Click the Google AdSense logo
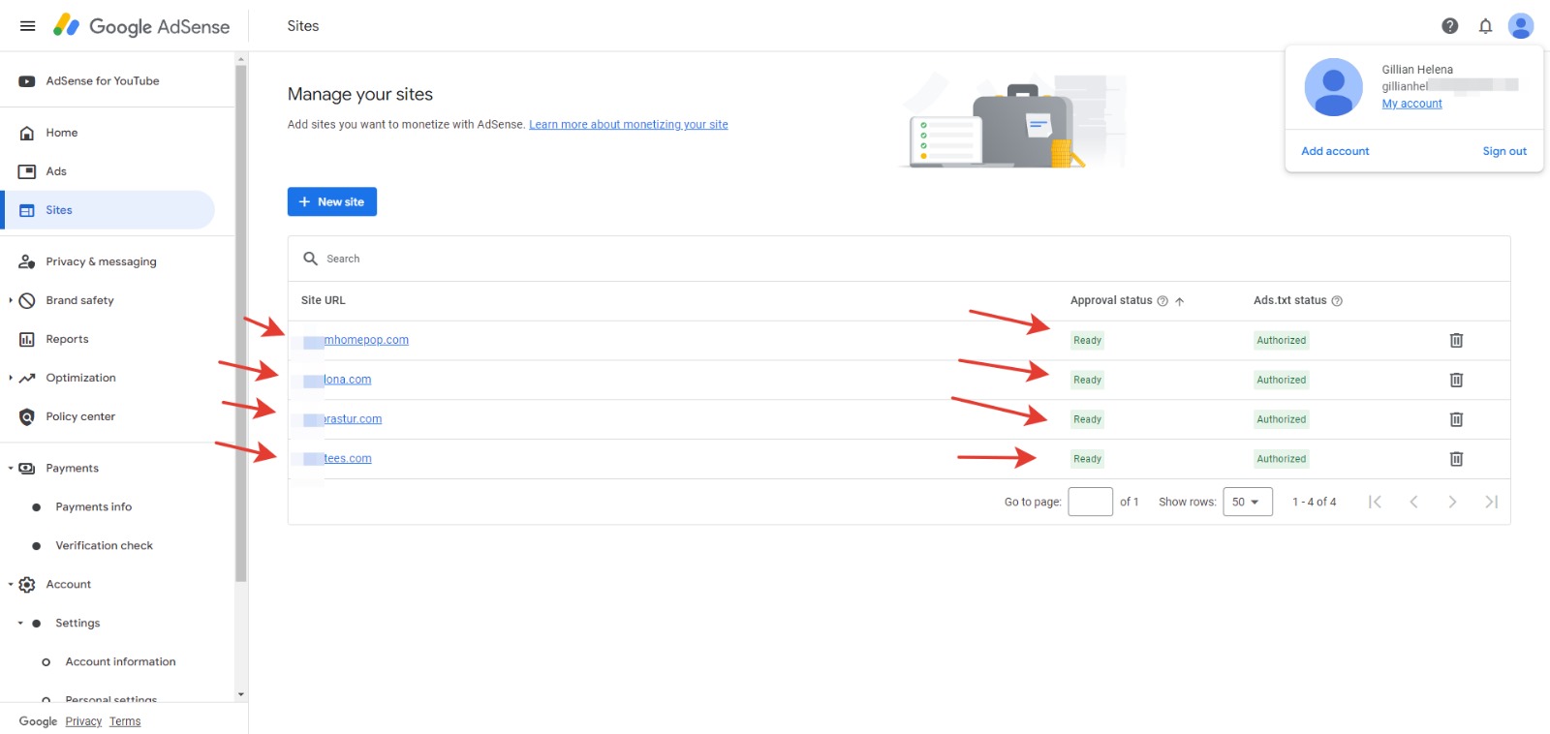The height and width of the screenshot is (734, 1550). 141,26
